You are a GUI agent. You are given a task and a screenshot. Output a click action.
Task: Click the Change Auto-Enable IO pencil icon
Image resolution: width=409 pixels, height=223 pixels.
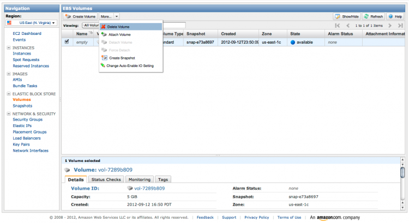tap(103, 65)
